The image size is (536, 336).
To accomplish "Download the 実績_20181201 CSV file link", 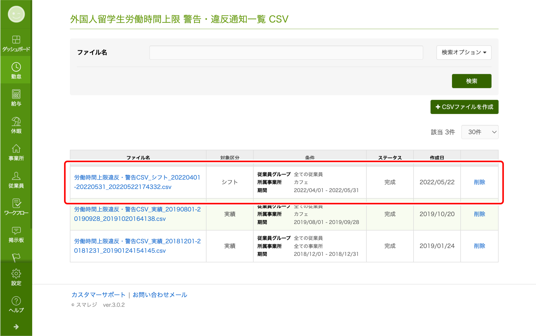I will [137, 246].
